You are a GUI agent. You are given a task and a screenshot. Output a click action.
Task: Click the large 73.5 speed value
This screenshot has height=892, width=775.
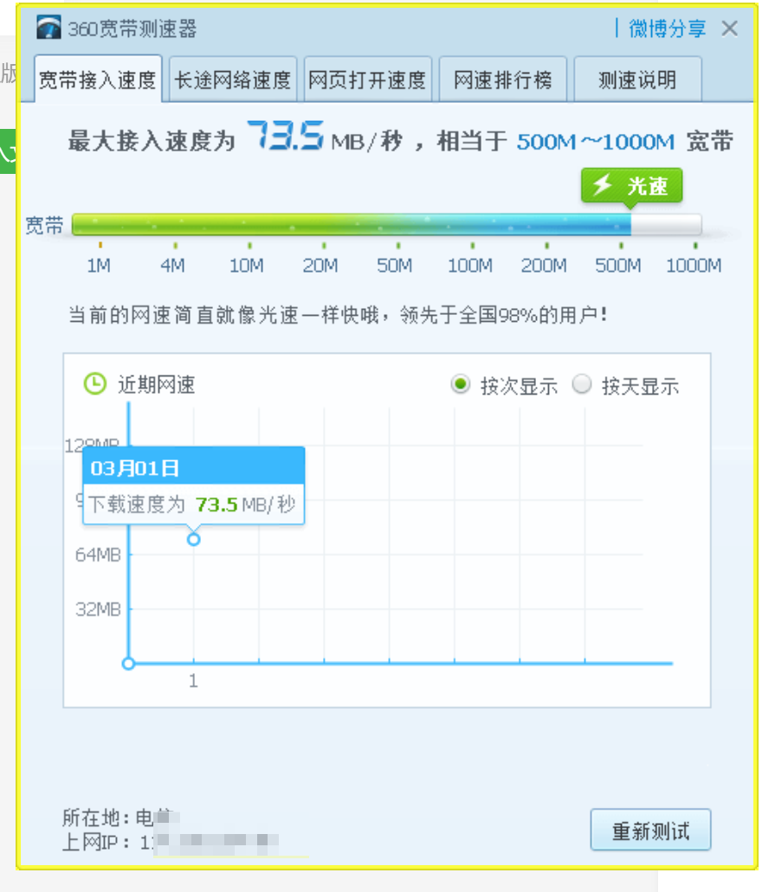coord(285,136)
